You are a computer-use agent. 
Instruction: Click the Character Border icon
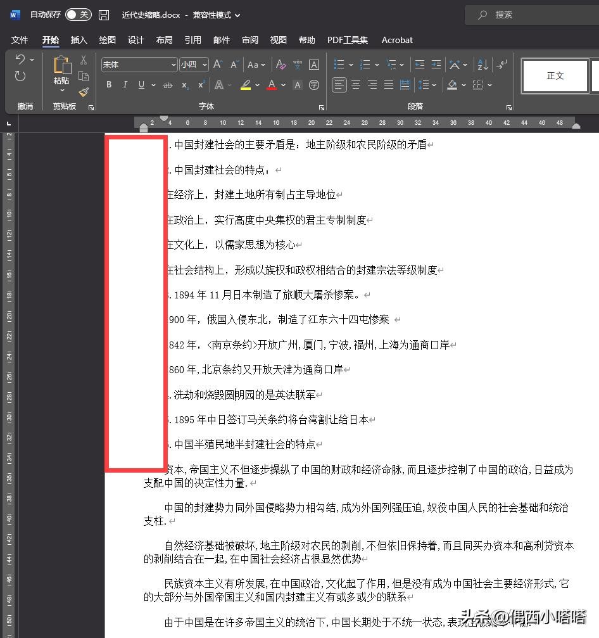[x=314, y=64]
